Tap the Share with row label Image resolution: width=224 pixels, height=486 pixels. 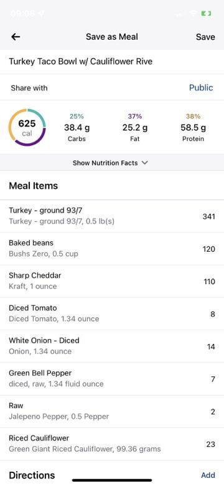[29, 88]
